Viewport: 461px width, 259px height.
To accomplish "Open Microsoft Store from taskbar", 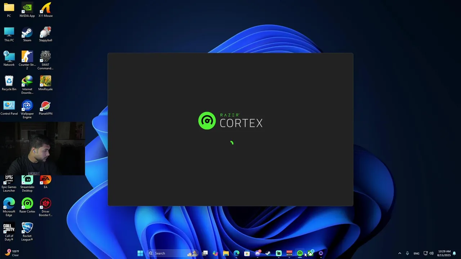I will (247, 253).
